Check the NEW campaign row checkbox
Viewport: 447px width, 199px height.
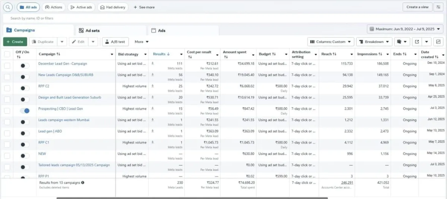tap(7, 156)
